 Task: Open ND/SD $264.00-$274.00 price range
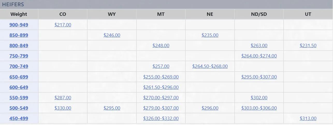click(x=259, y=56)
